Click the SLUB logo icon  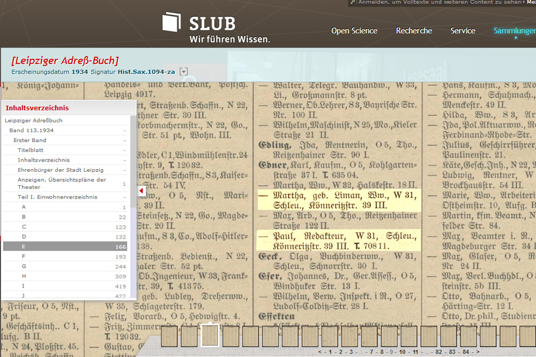(172, 22)
